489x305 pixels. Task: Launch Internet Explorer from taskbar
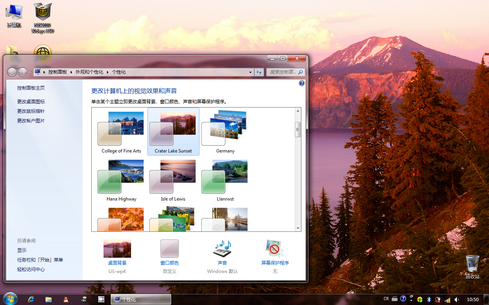click(31, 299)
